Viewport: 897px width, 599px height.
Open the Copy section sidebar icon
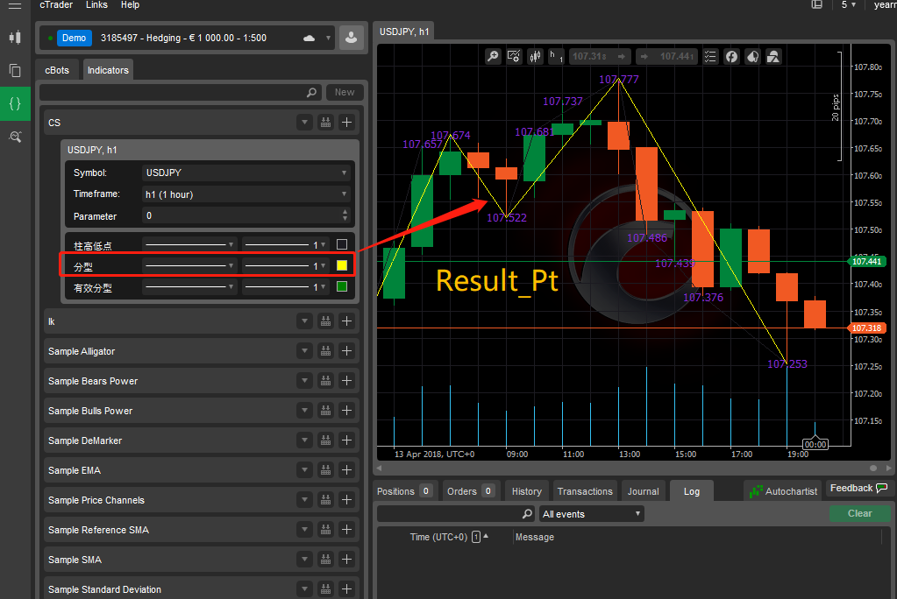[x=15, y=70]
